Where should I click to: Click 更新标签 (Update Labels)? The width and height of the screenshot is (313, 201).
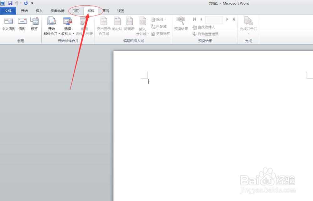(162, 34)
